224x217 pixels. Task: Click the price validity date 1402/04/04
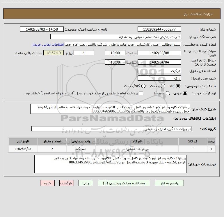click(159, 62)
